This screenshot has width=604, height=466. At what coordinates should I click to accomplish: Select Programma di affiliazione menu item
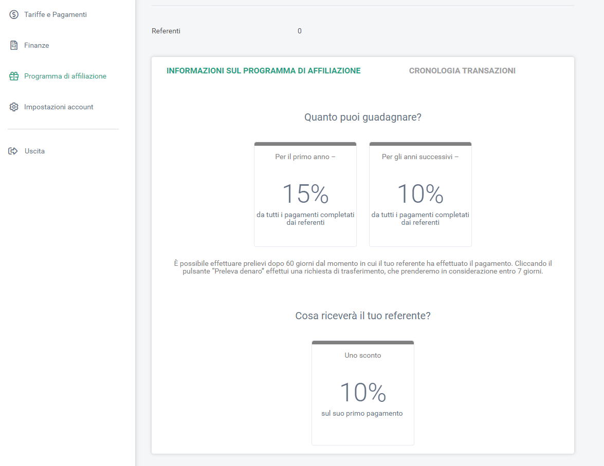pyautogui.click(x=65, y=76)
